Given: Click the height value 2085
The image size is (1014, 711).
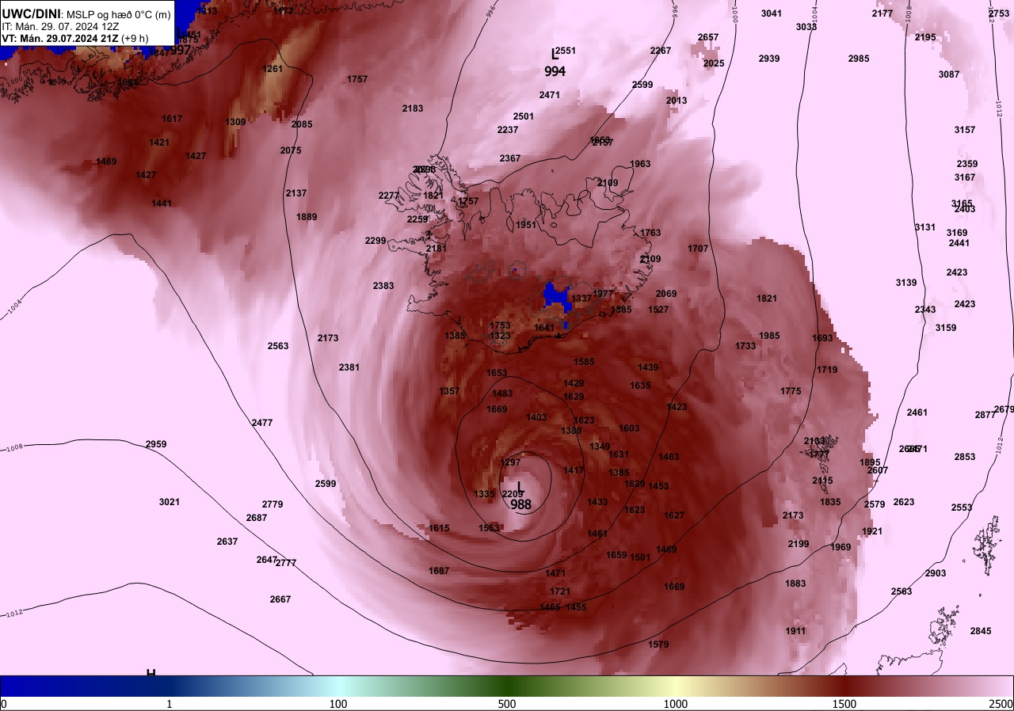Looking at the screenshot, I should (302, 124).
